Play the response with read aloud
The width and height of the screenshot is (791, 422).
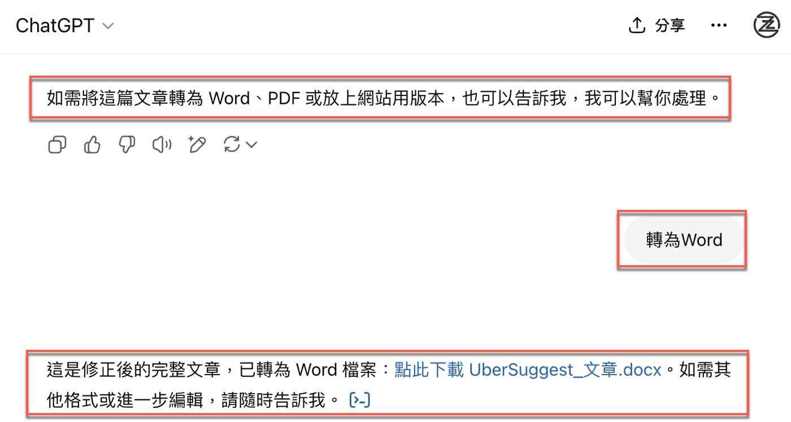click(162, 145)
